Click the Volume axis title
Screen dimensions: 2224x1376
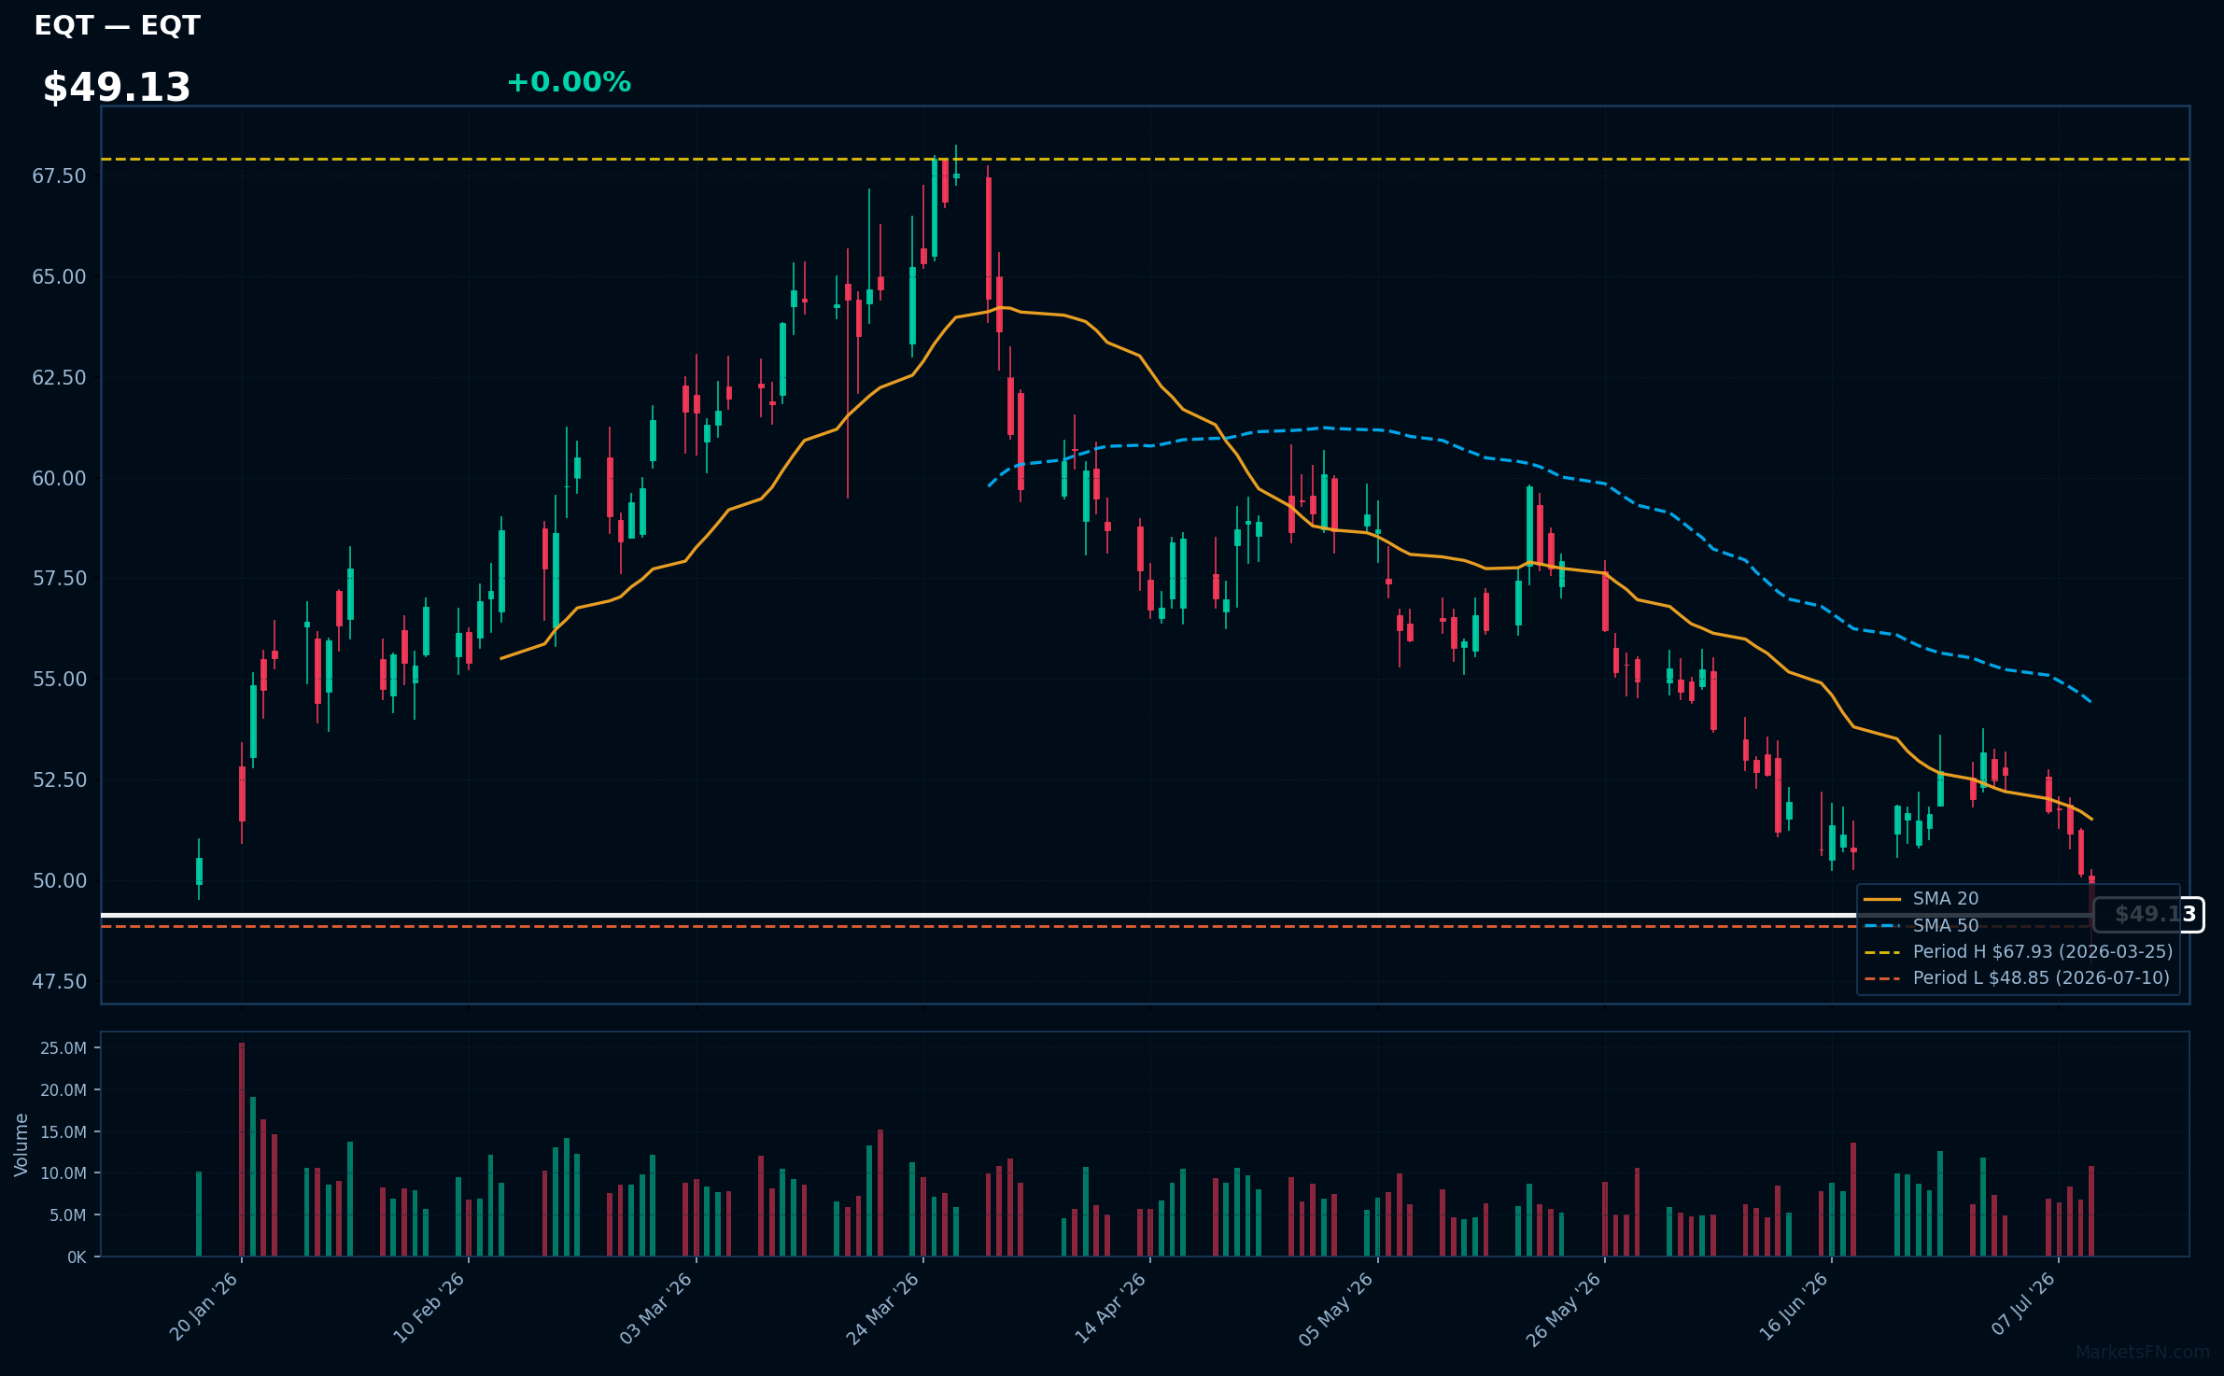tap(21, 1144)
